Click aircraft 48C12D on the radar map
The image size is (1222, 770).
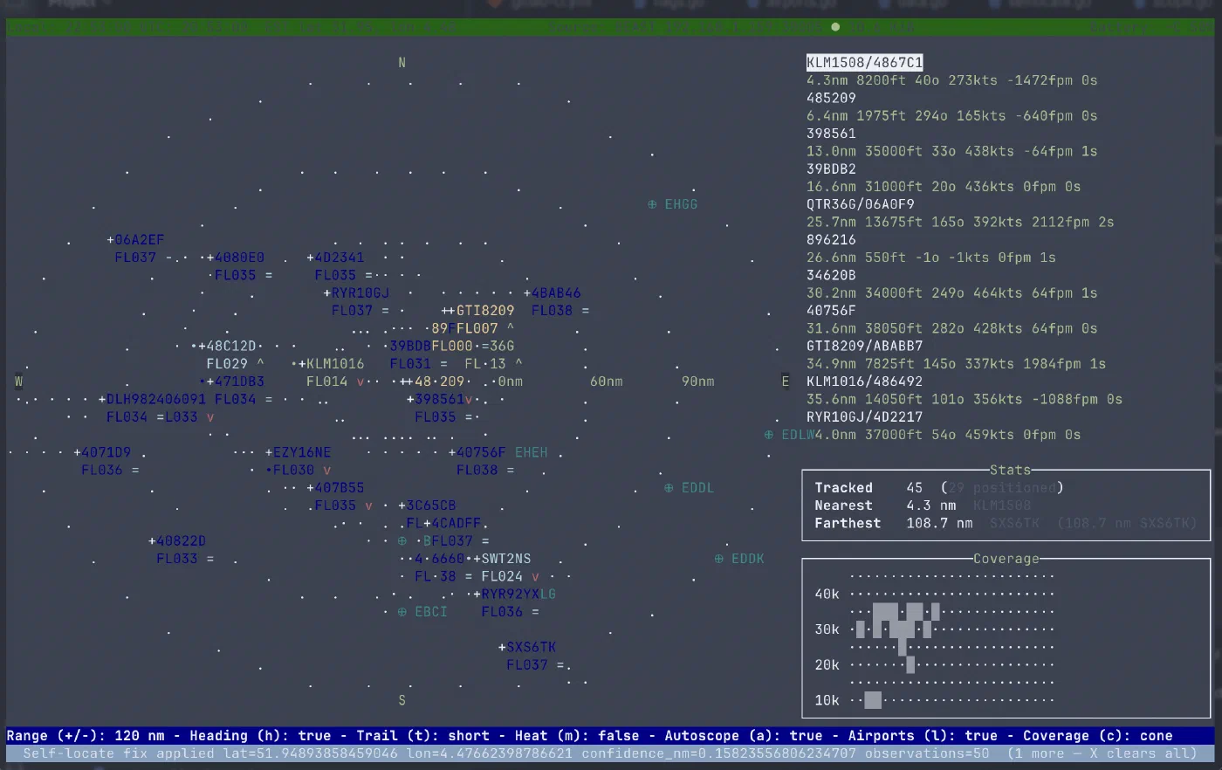227,346
